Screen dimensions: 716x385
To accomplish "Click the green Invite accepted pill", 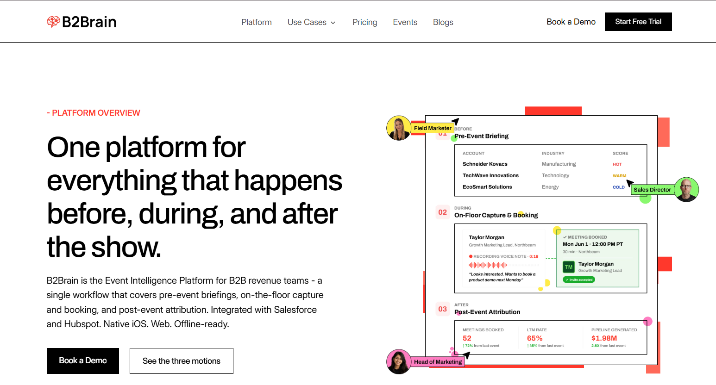I will click(x=579, y=279).
